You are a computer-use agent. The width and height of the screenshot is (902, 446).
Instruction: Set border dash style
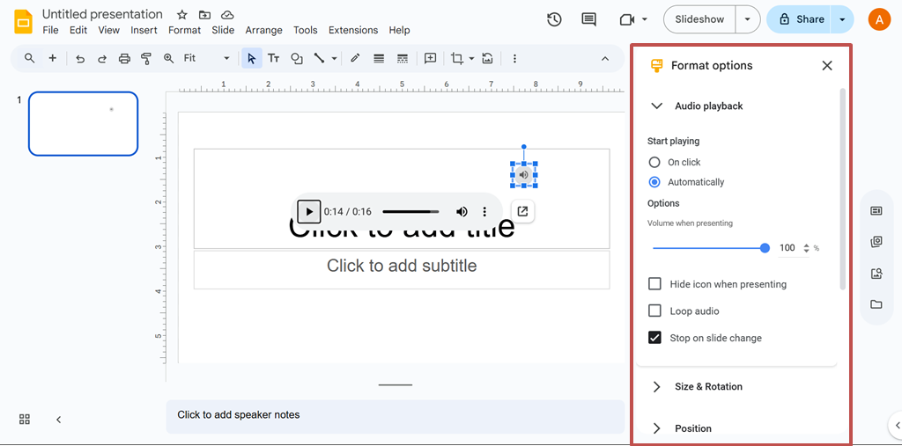click(x=403, y=58)
